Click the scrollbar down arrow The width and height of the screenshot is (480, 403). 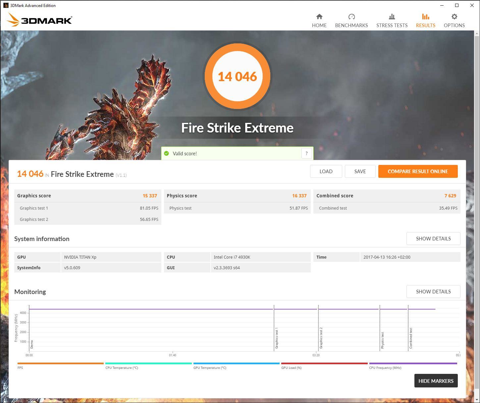477,399
